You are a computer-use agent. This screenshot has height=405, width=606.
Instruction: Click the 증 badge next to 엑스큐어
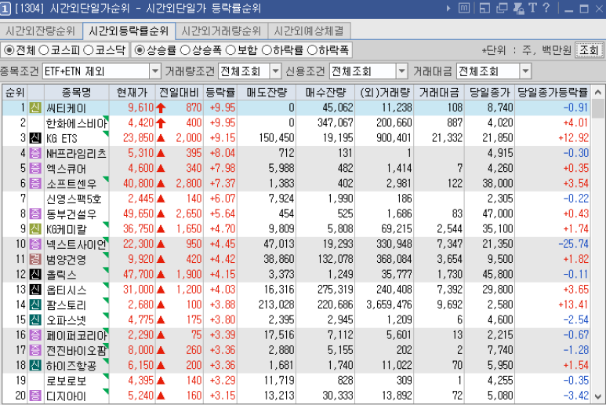click(35, 168)
